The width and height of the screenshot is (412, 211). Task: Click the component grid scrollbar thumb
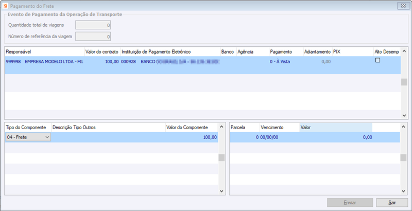pyautogui.click(x=222, y=157)
